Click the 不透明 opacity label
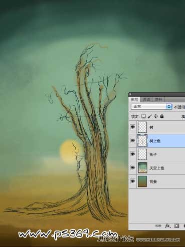185x247 pixels. point(179,107)
